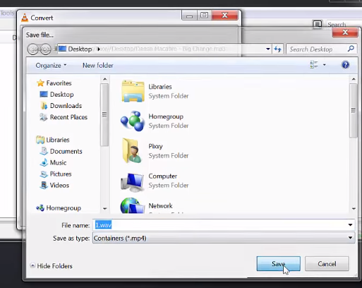Select Desktop in the address bar
Image resolution: width=362 pixels, height=288 pixels.
80,49
